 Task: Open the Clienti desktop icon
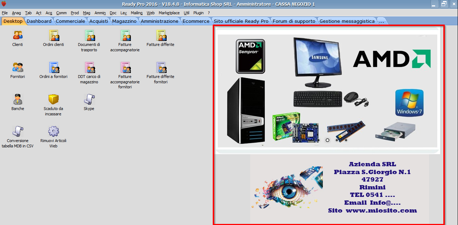pyautogui.click(x=18, y=35)
